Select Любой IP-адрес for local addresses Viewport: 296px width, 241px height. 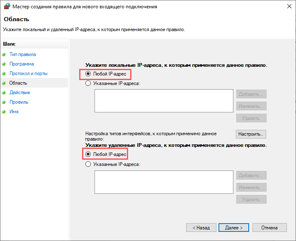[88, 74]
